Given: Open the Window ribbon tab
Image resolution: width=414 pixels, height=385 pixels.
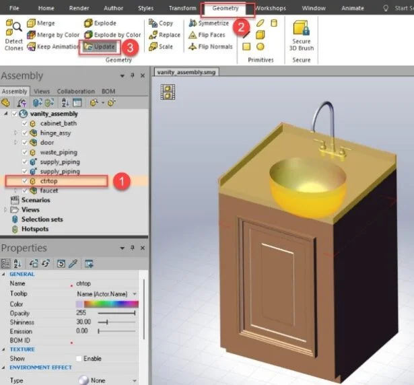Looking at the screenshot, I should point(314,8).
